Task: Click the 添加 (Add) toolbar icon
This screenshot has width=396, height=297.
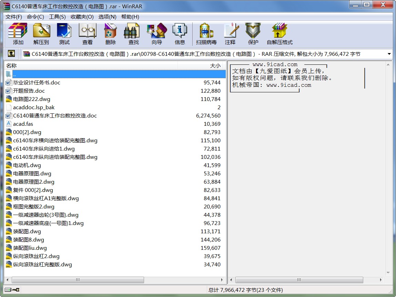Action: (18, 31)
